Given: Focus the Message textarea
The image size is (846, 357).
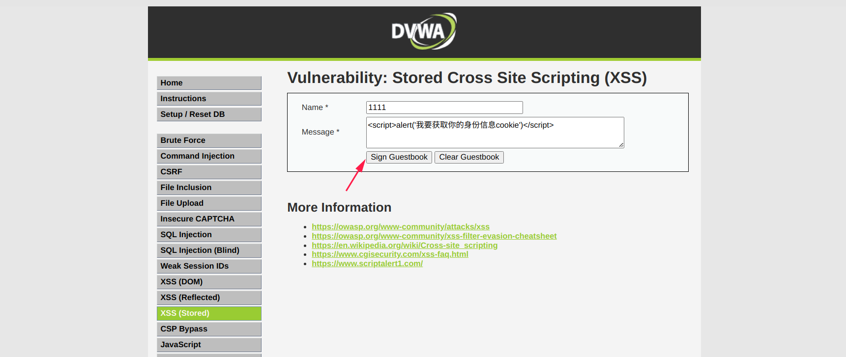Looking at the screenshot, I should (x=495, y=133).
